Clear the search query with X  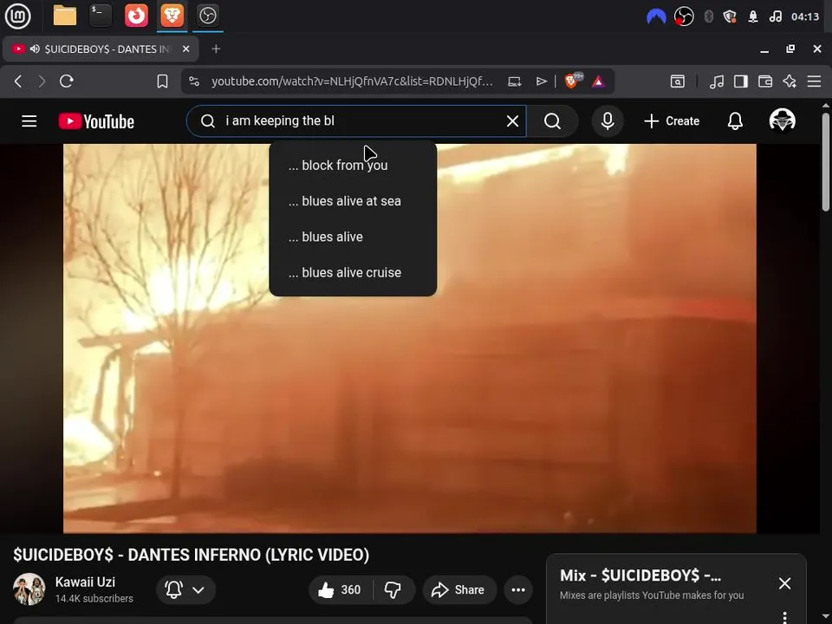pos(512,121)
